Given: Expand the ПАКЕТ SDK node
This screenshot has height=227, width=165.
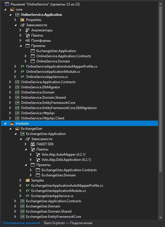Looking at the screenshot, I should pos(26,144).
